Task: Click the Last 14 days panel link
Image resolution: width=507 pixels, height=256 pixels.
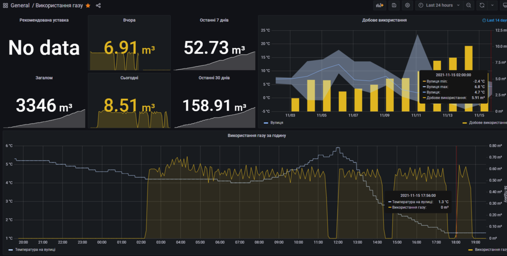Action: pos(495,20)
